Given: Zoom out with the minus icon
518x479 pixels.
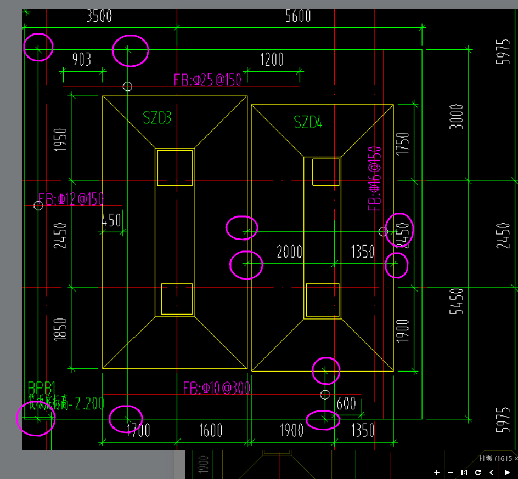Looking at the screenshot, I should [451, 472].
